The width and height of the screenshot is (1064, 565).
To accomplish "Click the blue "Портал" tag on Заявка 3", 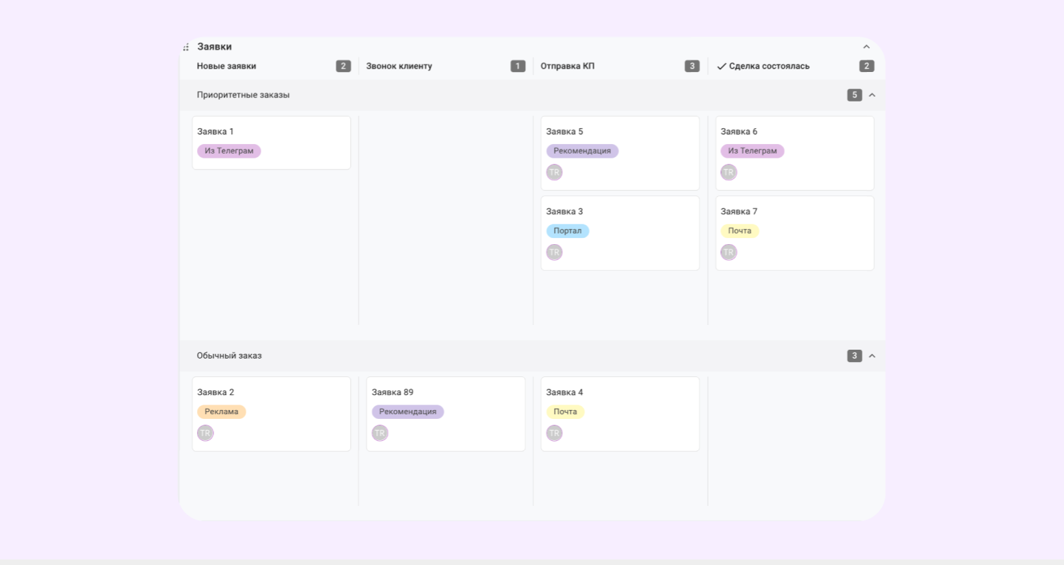I will click(x=568, y=230).
